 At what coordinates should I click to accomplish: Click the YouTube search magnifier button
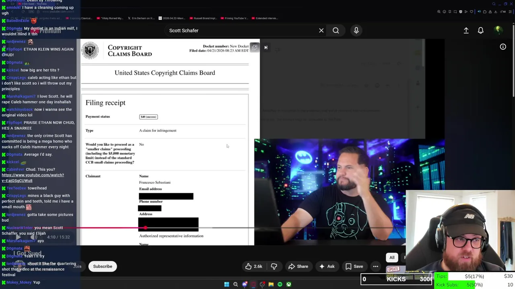(x=336, y=31)
